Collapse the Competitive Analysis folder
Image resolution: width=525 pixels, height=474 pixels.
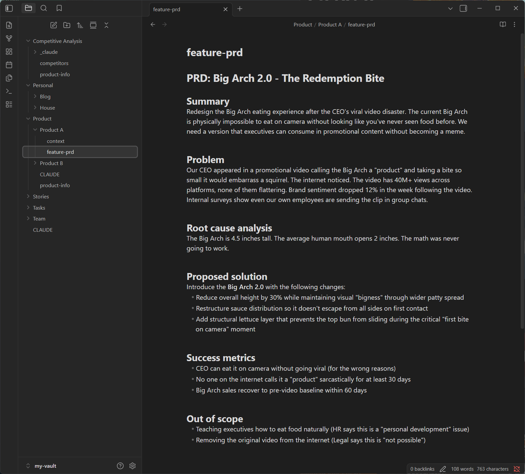(28, 41)
